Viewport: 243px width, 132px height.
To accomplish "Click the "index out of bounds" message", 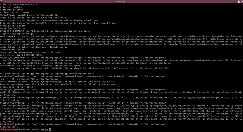I will 33,18.
